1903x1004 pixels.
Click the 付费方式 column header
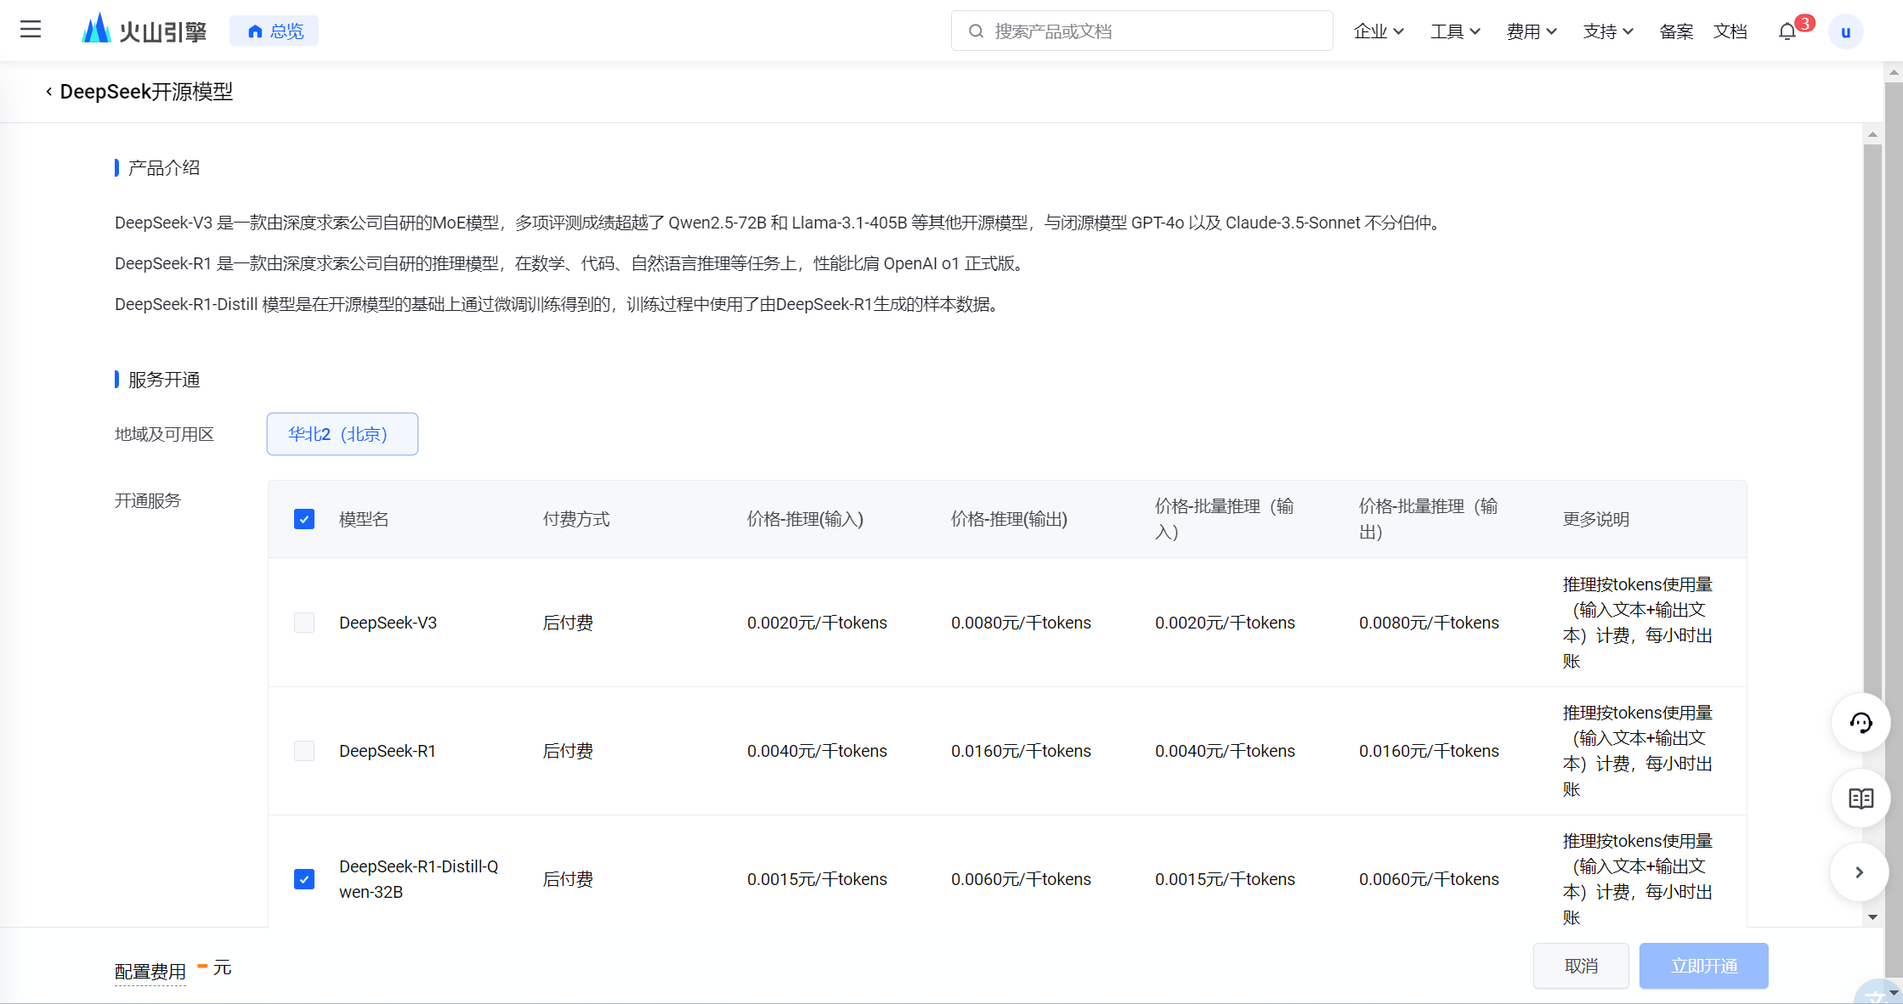[x=576, y=519]
